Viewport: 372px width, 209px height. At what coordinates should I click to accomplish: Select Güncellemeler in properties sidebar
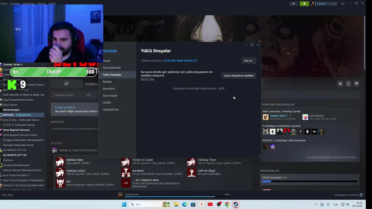coord(112,68)
